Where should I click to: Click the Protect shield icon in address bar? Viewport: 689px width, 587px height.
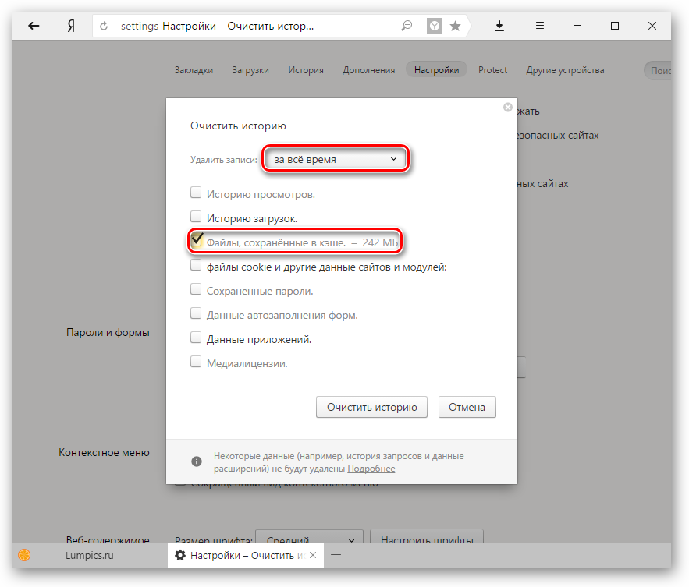[434, 26]
